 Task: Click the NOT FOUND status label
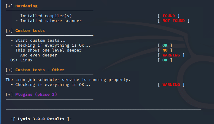[174, 21]
